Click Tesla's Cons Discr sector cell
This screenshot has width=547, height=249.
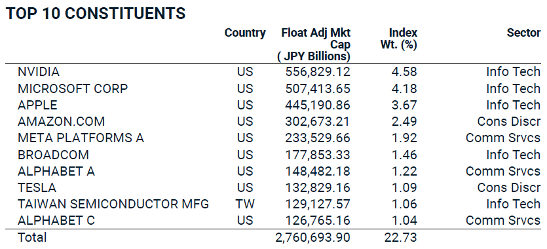[508, 187]
